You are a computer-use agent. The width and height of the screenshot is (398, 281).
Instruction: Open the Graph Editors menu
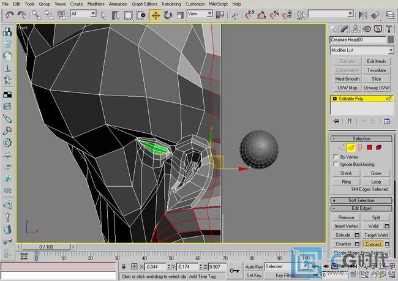145,4
